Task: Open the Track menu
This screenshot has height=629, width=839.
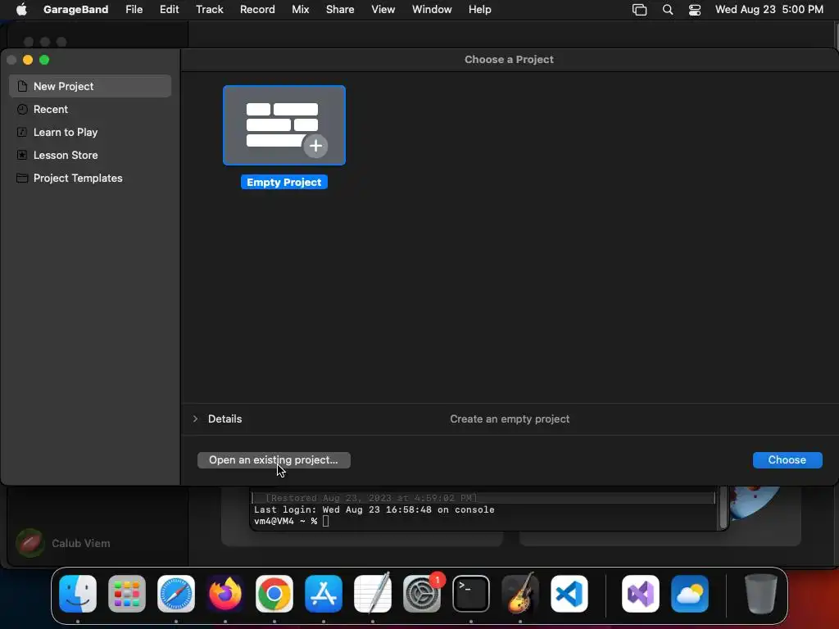Action: pyautogui.click(x=209, y=10)
